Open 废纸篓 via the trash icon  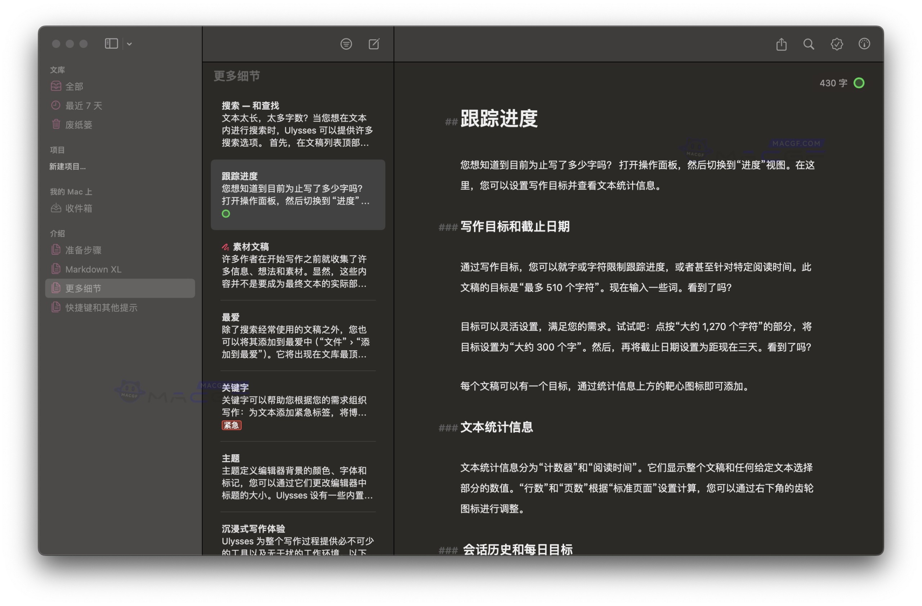click(57, 124)
